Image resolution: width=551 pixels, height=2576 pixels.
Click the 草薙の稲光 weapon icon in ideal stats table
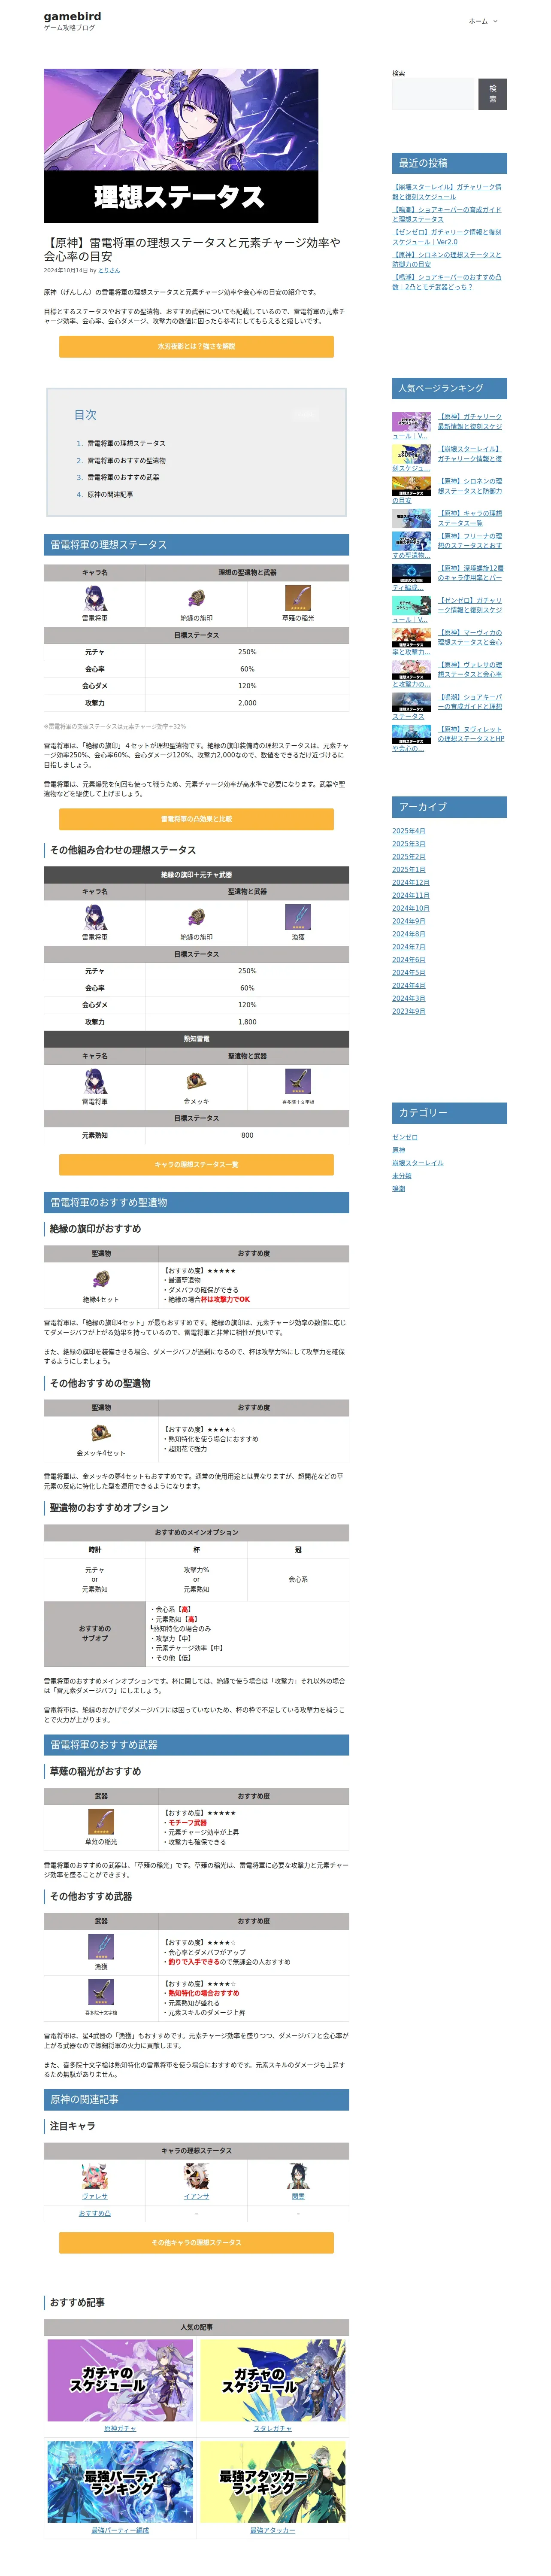point(298,598)
